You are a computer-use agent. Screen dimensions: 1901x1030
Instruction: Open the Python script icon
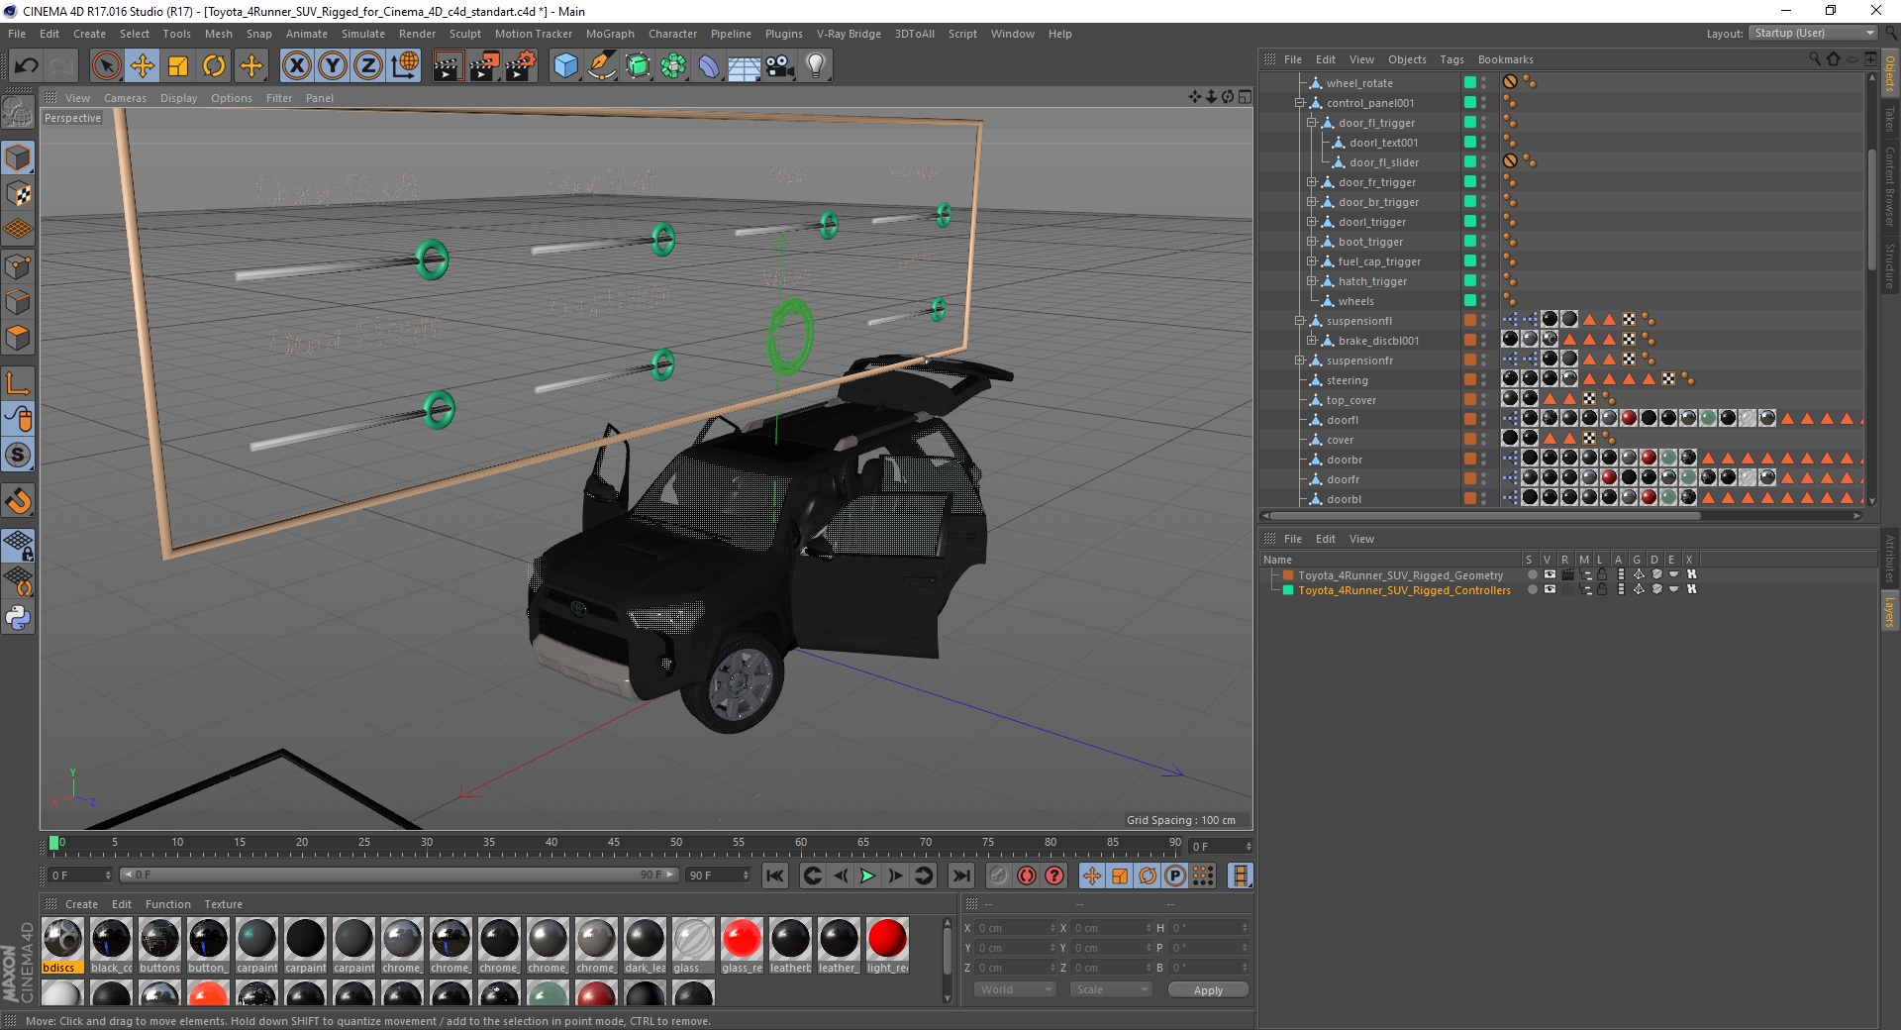(x=18, y=618)
